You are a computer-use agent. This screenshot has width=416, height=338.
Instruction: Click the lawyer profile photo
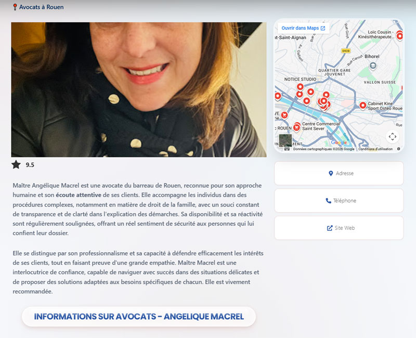coord(139,89)
